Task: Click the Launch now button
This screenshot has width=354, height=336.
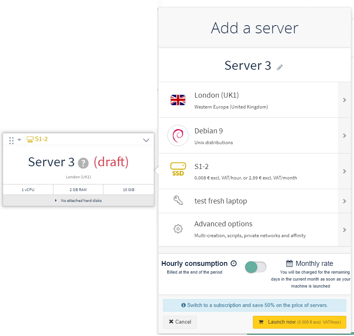Action: 299,322
